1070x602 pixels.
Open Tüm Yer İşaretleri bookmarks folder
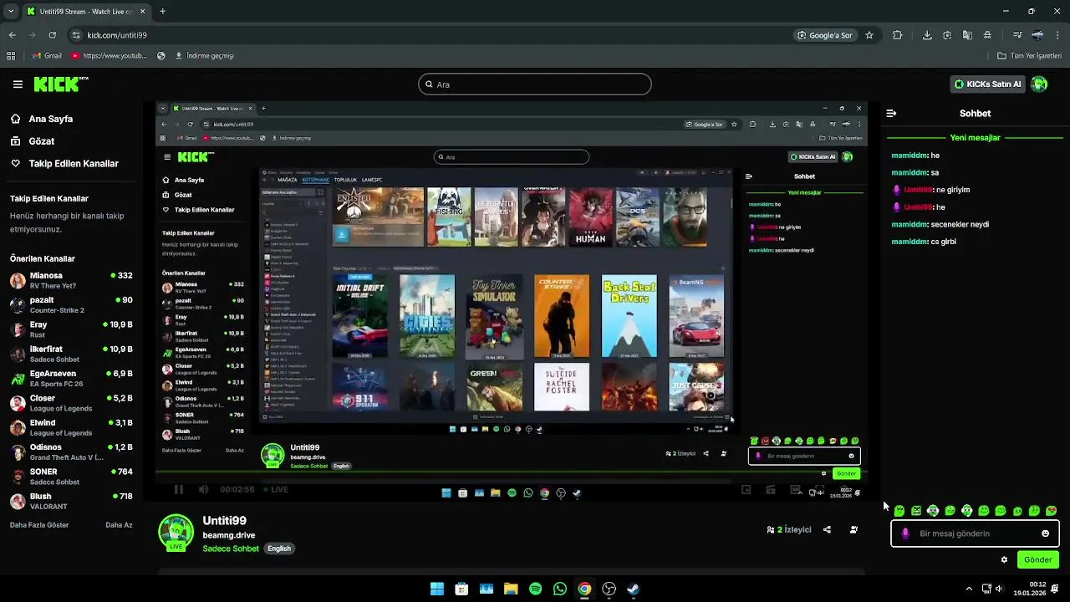pyautogui.click(x=1029, y=56)
